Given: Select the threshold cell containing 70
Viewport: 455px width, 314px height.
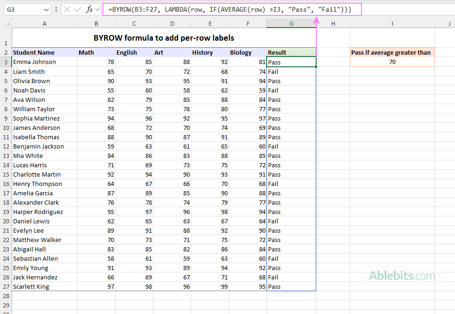Looking at the screenshot, I should click(x=392, y=62).
